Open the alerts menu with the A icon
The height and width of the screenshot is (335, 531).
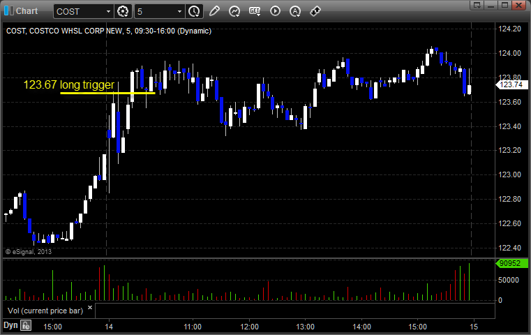tap(295, 11)
